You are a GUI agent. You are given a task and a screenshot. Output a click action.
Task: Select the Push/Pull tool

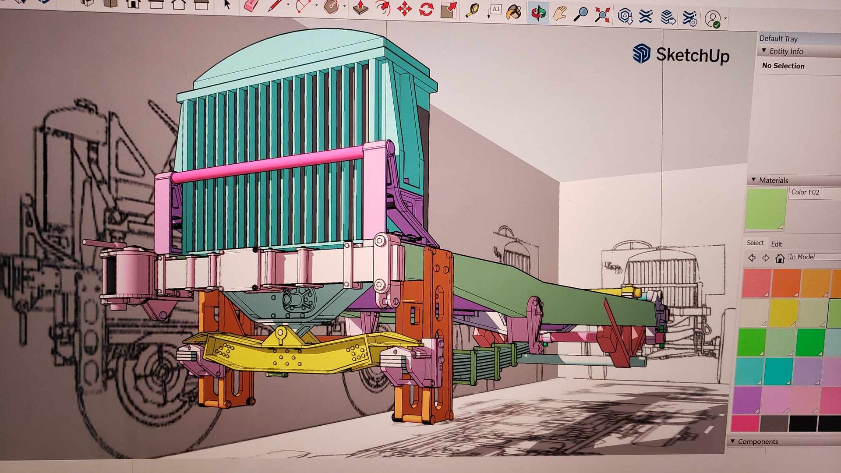[x=360, y=8]
